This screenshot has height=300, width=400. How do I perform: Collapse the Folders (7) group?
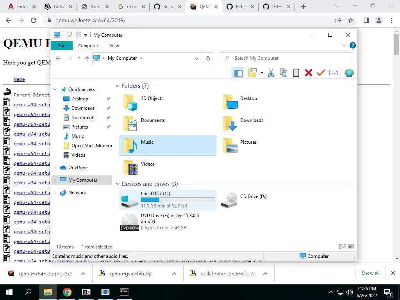coord(118,86)
